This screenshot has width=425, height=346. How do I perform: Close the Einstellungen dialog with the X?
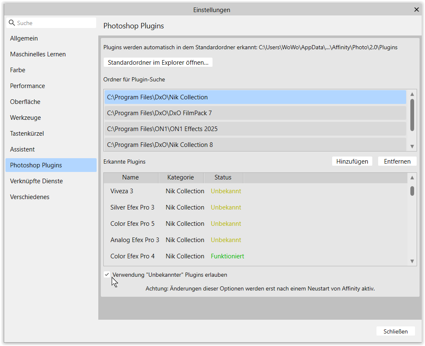416,10
